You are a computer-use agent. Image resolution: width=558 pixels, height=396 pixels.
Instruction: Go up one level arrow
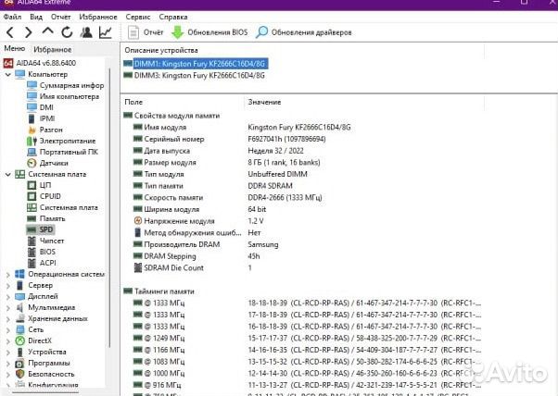pyautogui.click(x=47, y=31)
